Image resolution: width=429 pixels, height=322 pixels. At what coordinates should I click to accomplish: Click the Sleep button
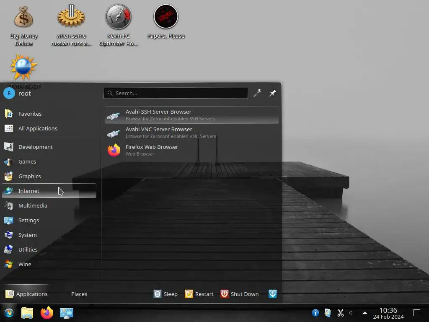click(x=165, y=294)
